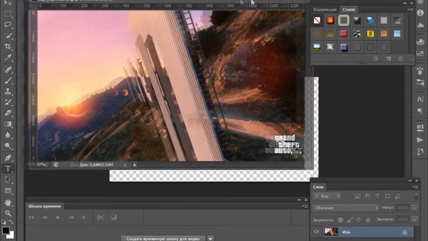Click the timeline transition icon
This screenshot has width=428, height=241.
pos(114,217)
